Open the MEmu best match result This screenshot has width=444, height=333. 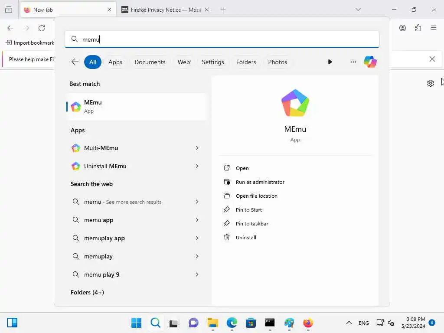click(137, 107)
